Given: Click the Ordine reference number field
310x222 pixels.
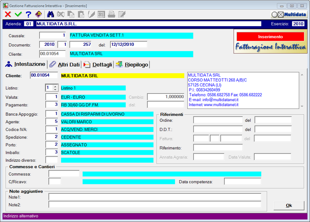Looking at the screenshot, I should click(218, 120).
